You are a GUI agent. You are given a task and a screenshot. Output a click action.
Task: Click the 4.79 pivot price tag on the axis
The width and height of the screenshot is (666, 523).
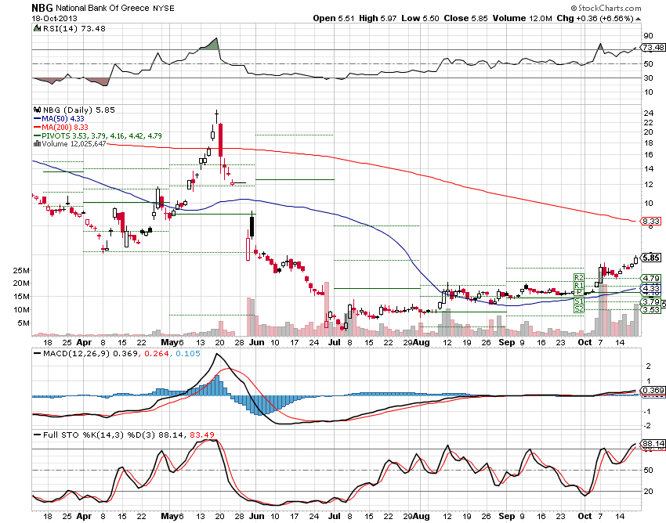tap(650, 279)
